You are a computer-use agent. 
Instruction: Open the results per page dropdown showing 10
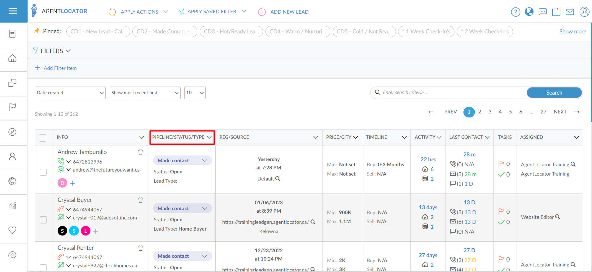click(x=195, y=93)
